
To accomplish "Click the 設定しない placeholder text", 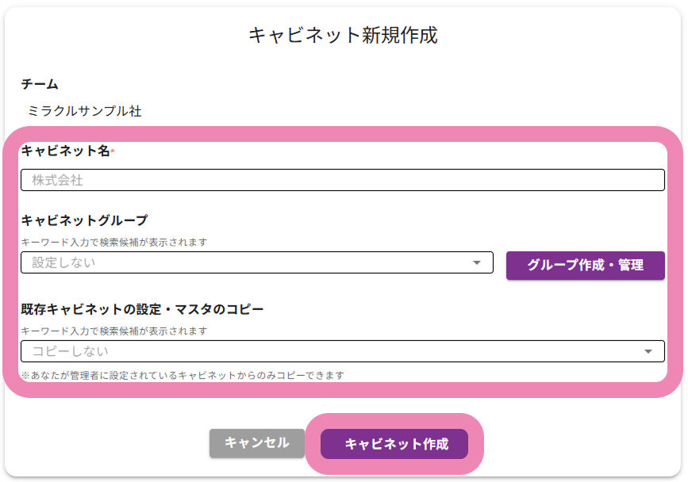I will pyautogui.click(x=63, y=262).
